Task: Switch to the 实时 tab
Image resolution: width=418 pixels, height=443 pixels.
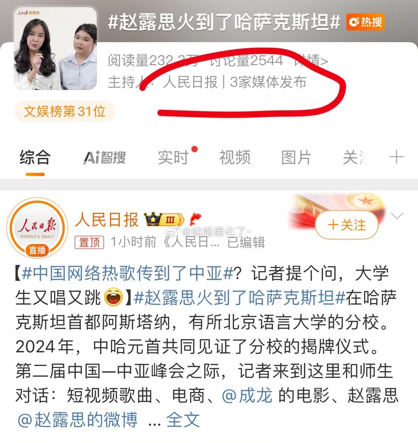Action: (x=174, y=158)
